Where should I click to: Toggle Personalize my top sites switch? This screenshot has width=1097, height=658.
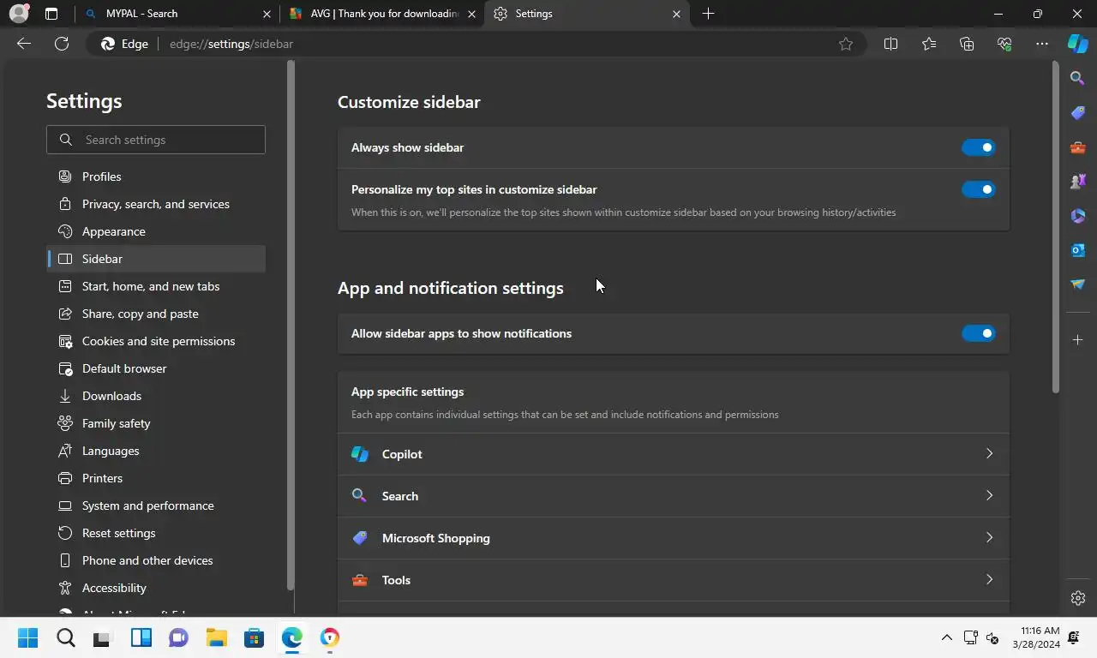tap(978, 189)
